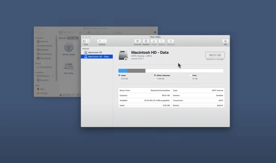Click the This Mac search scope button
The width and height of the screenshot is (276, 163).
[73, 38]
